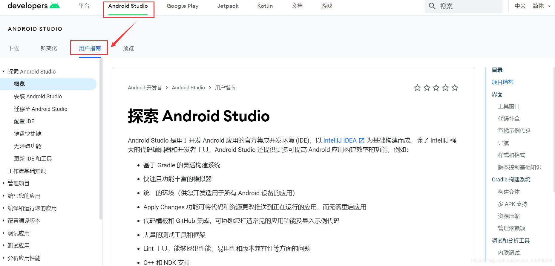The height and width of the screenshot is (266, 555).
Task: Open 更新 IDE 和工具 sidebar item
Action: click(x=33, y=158)
